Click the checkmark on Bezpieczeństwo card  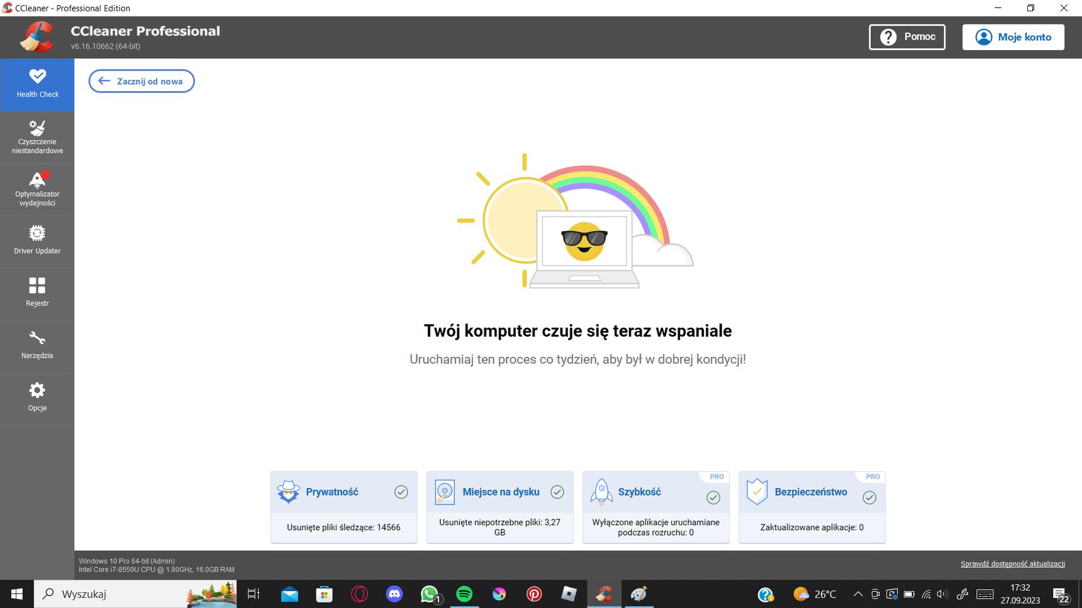tap(869, 497)
